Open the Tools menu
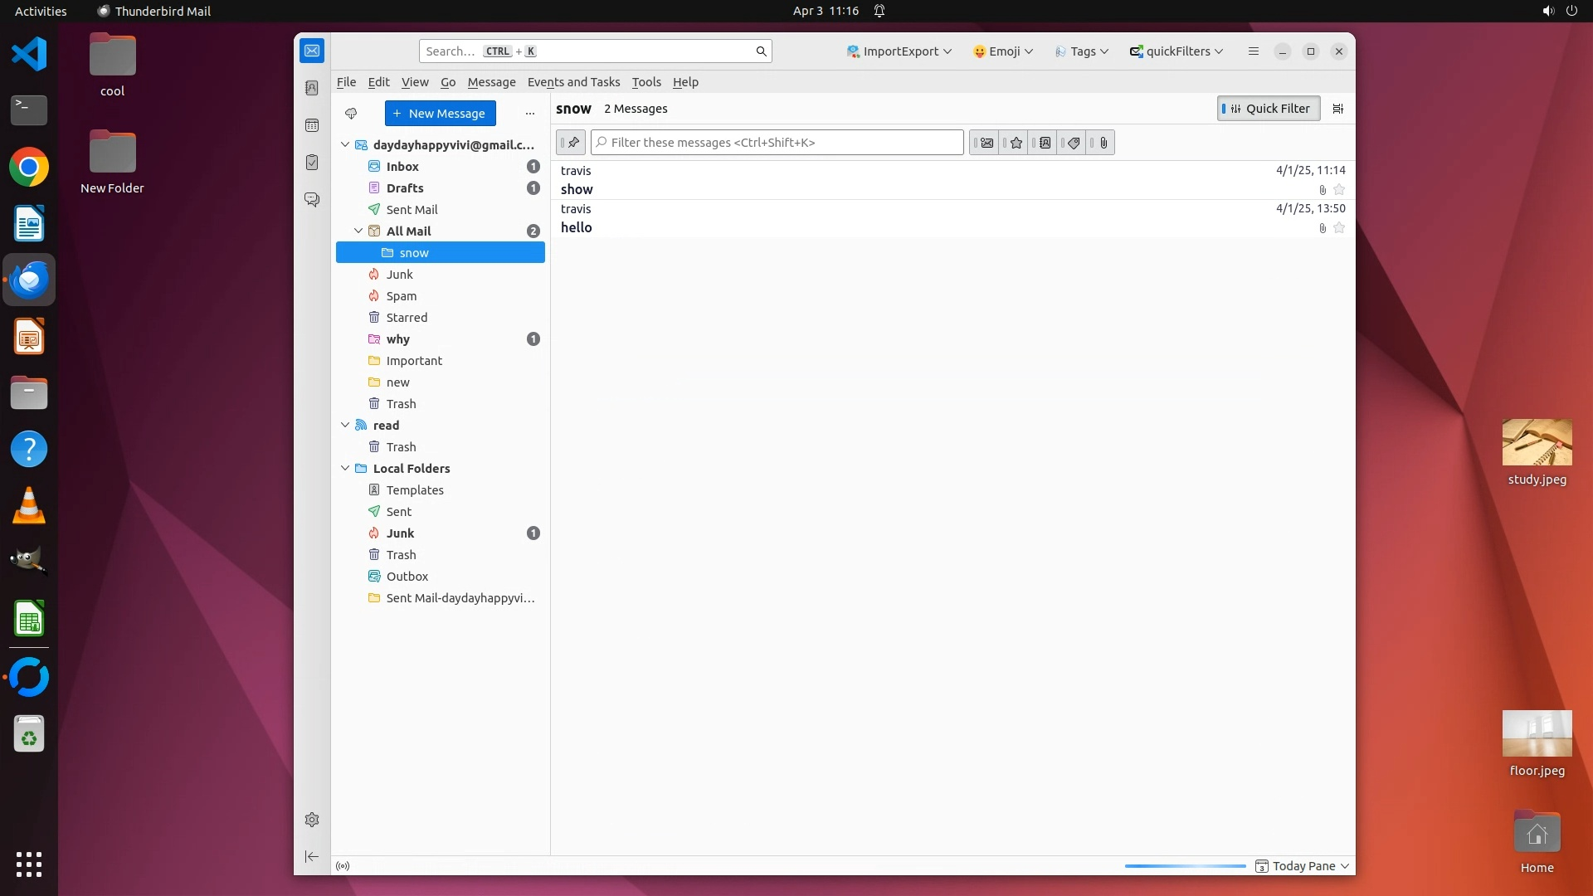1593x896 pixels. click(645, 82)
